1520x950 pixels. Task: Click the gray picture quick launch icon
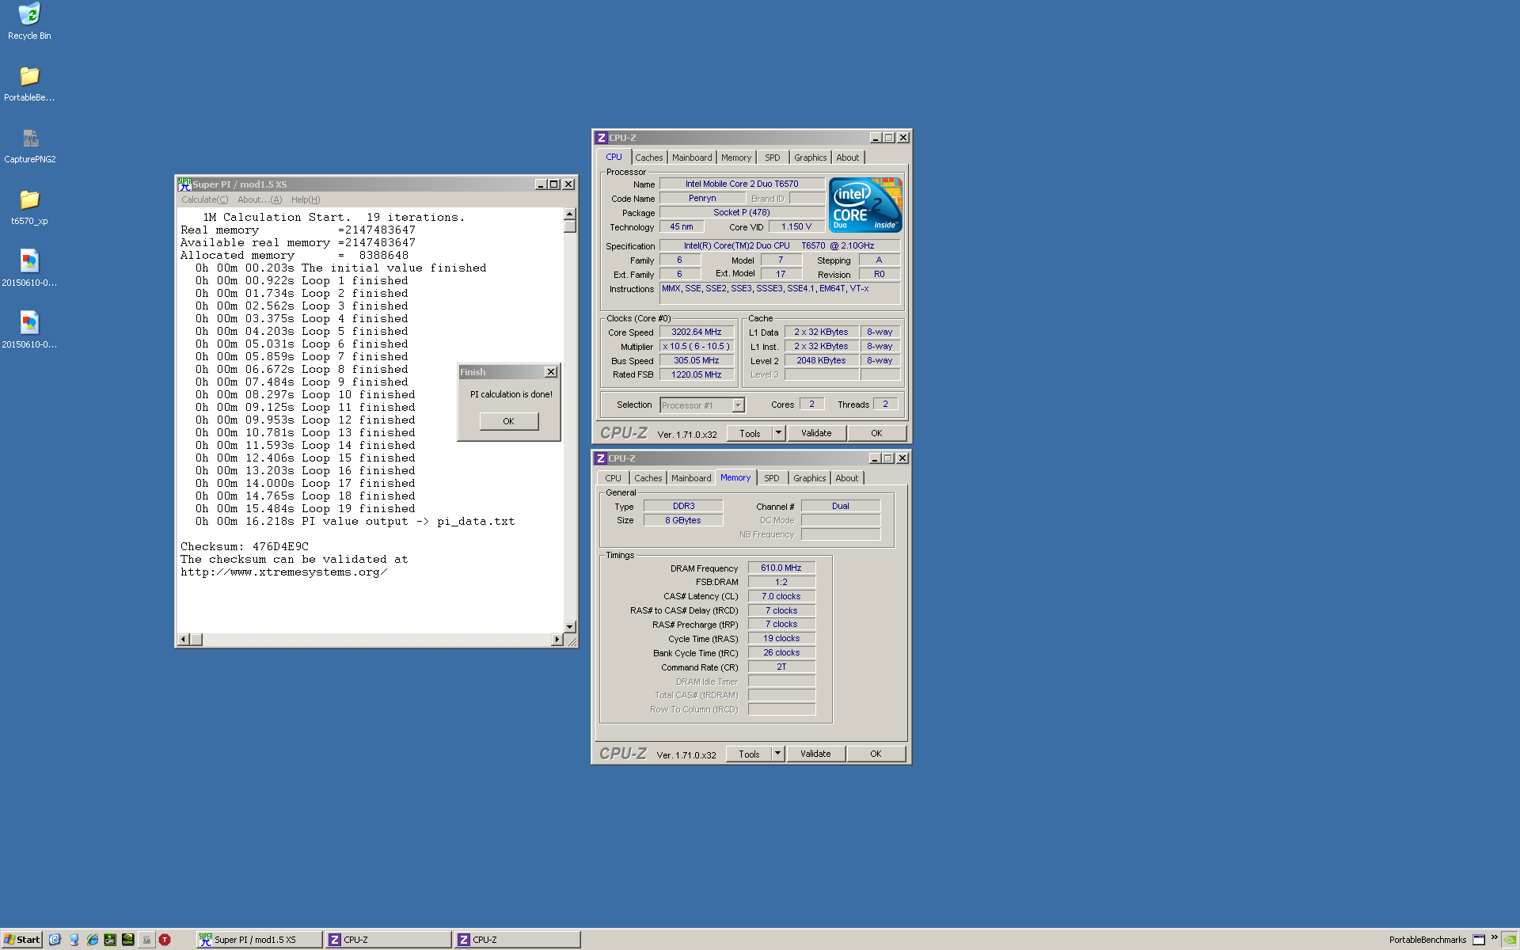pyautogui.click(x=146, y=940)
